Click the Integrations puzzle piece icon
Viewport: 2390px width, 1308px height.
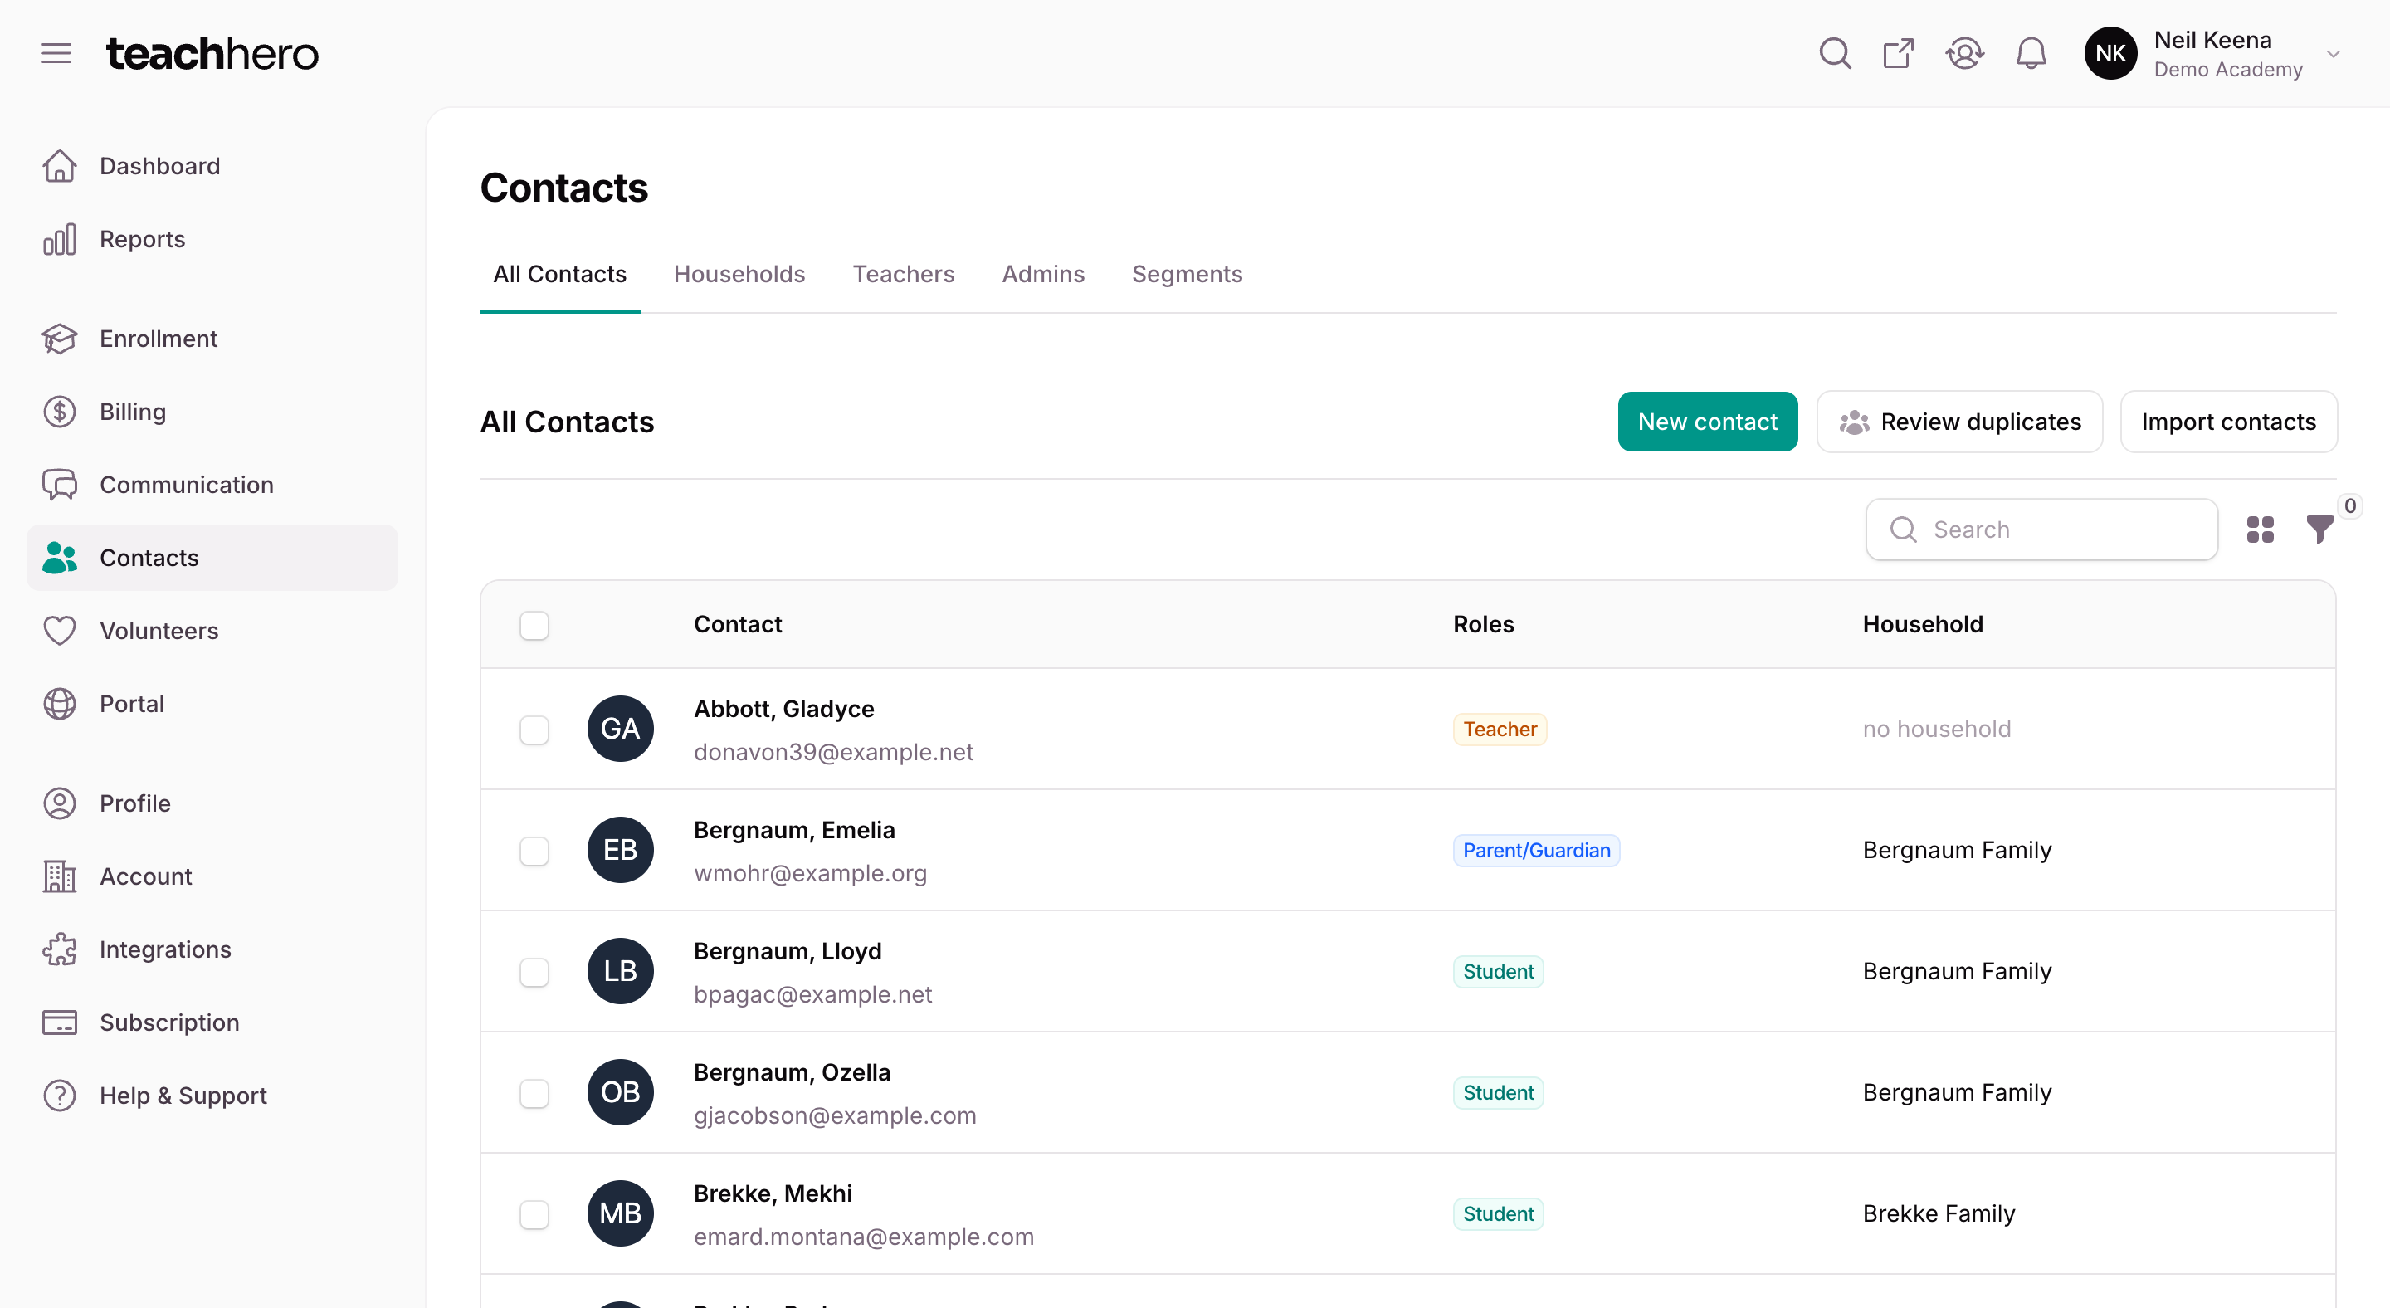60,950
